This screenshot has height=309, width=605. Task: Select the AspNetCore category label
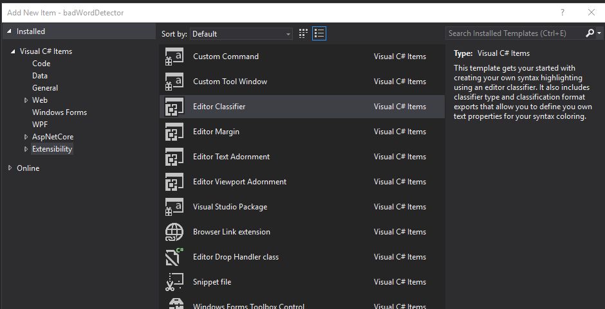coord(53,137)
